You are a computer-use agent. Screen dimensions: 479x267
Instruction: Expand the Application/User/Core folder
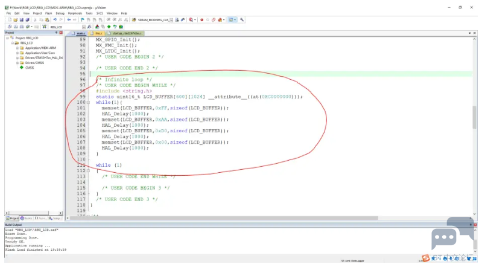pyautogui.click(x=17, y=53)
